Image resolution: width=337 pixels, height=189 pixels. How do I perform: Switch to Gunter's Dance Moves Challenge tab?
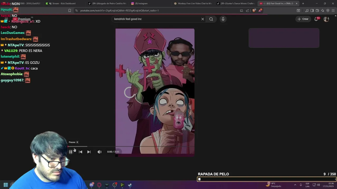(x=236, y=3)
